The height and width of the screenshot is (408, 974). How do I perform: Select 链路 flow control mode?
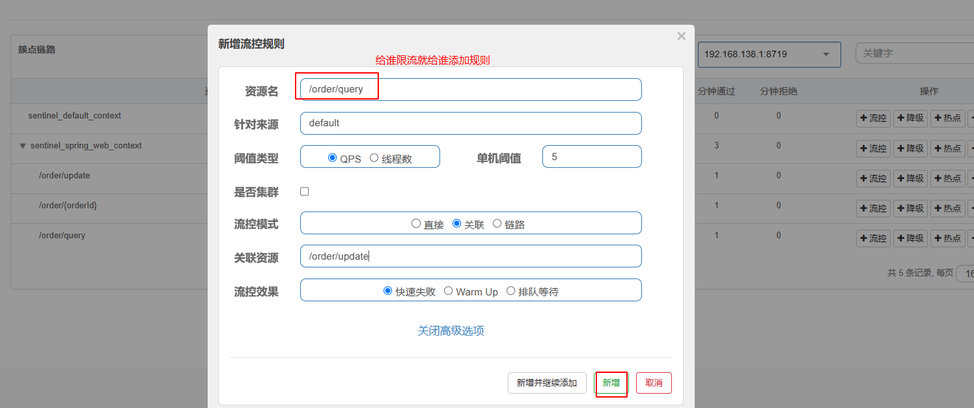[x=497, y=223]
